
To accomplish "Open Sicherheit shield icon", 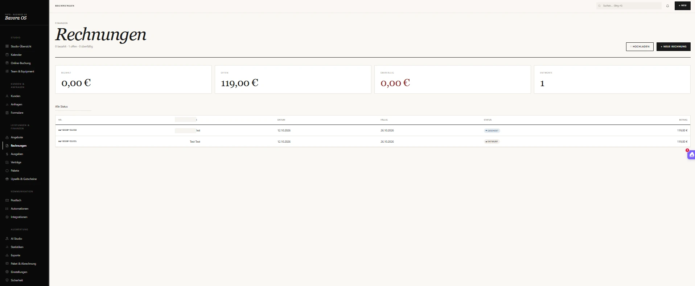I will [7, 280].
